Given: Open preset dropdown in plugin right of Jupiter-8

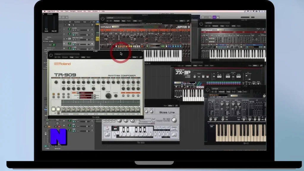Looking at the screenshot, I should [x=217, y=23].
